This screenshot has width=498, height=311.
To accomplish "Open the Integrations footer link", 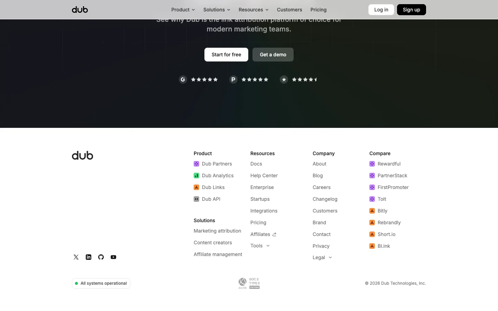I will click(x=264, y=211).
